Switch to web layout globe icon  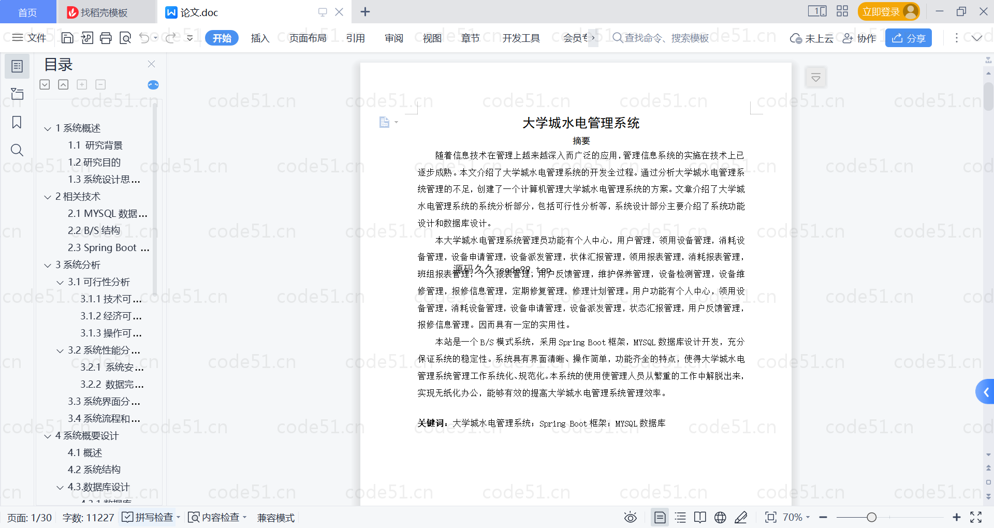coord(720,517)
